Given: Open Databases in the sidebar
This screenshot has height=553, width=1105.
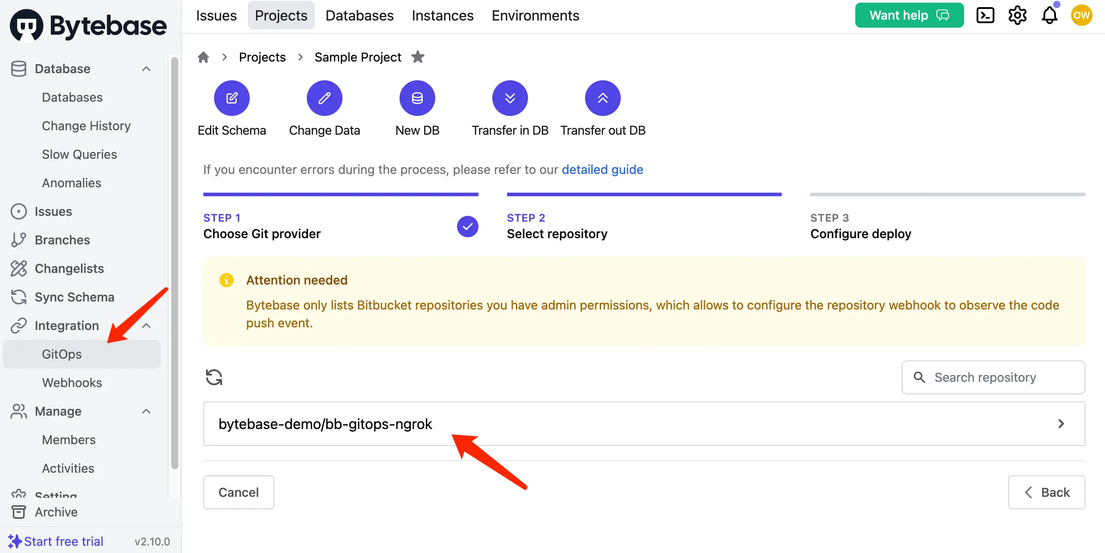Looking at the screenshot, I should (x=72, y=97).
